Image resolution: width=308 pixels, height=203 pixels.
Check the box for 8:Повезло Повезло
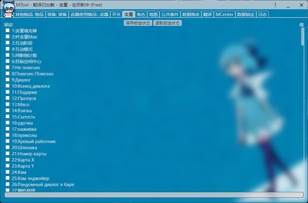coord(7,74)
